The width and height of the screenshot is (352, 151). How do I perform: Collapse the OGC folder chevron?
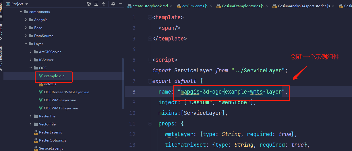[31, 68]
